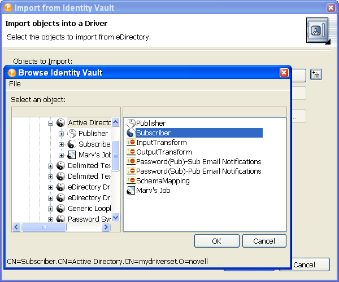
Task: Select Marv's Job in the object list
Action: [153, 190]
